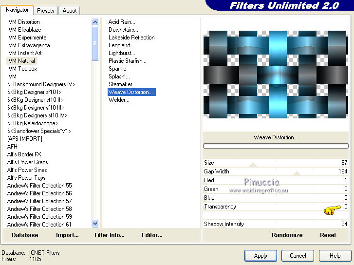Click the category list scrollbar thumb
This screenshot has height=265, width=354.
(x=95, y=43)
